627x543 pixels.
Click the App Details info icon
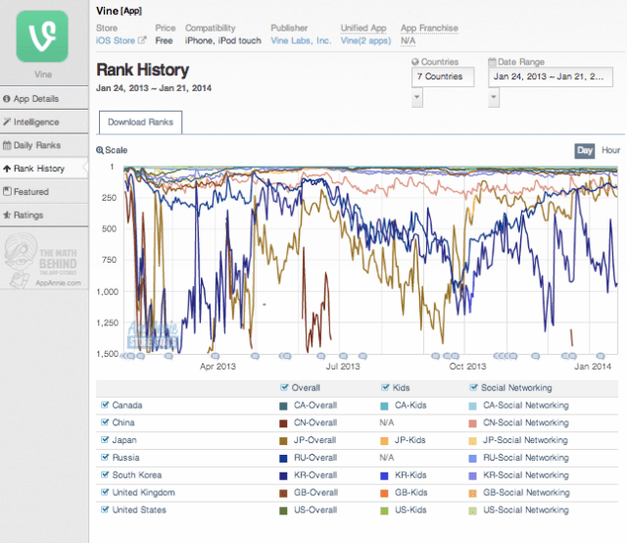coord(8,99)
